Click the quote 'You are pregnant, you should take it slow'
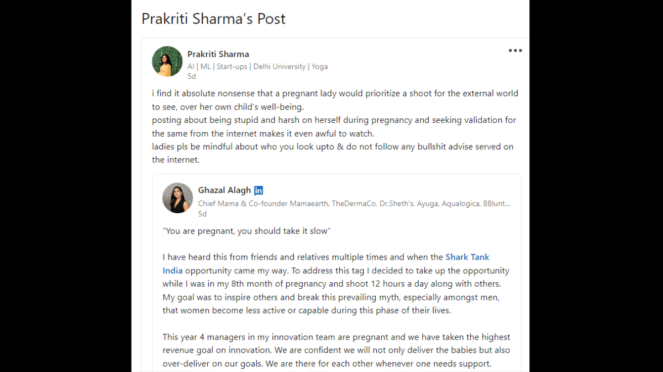This screenshot has height=372, width=663. (x=246, y=231)
